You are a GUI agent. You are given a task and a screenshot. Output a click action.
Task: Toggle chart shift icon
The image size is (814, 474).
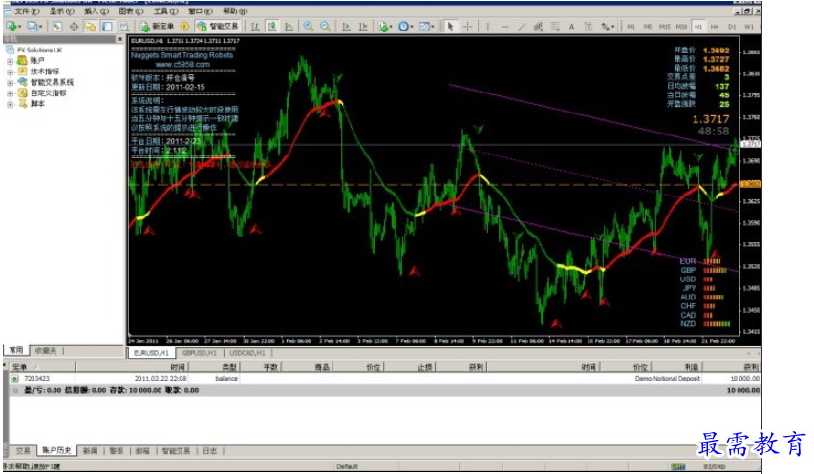tap(363, 26)
